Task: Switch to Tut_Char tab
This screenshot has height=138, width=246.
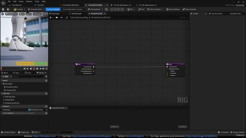Action: 39,5
